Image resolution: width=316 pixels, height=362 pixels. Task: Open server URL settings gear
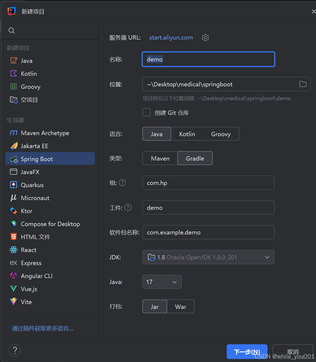pos(205,38)
